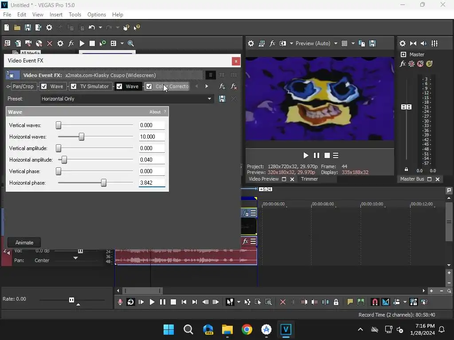The height and width of the screenshot is (340, 454).
Task: Click the Animate button
Action: coord(24,243)
